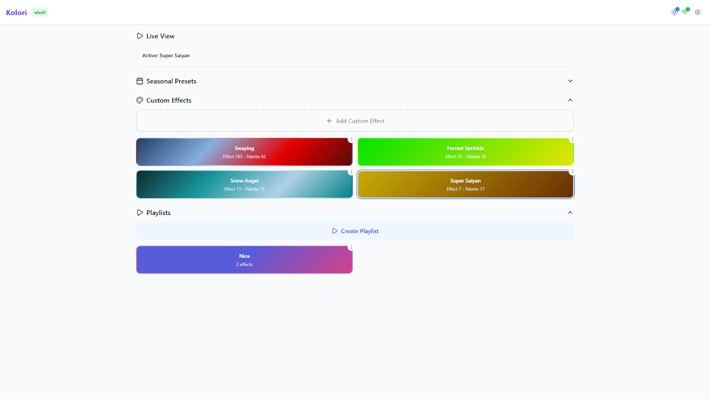Click the brightness sun icon in header
This screenshot has height=399, width=710.
(674, 12)
